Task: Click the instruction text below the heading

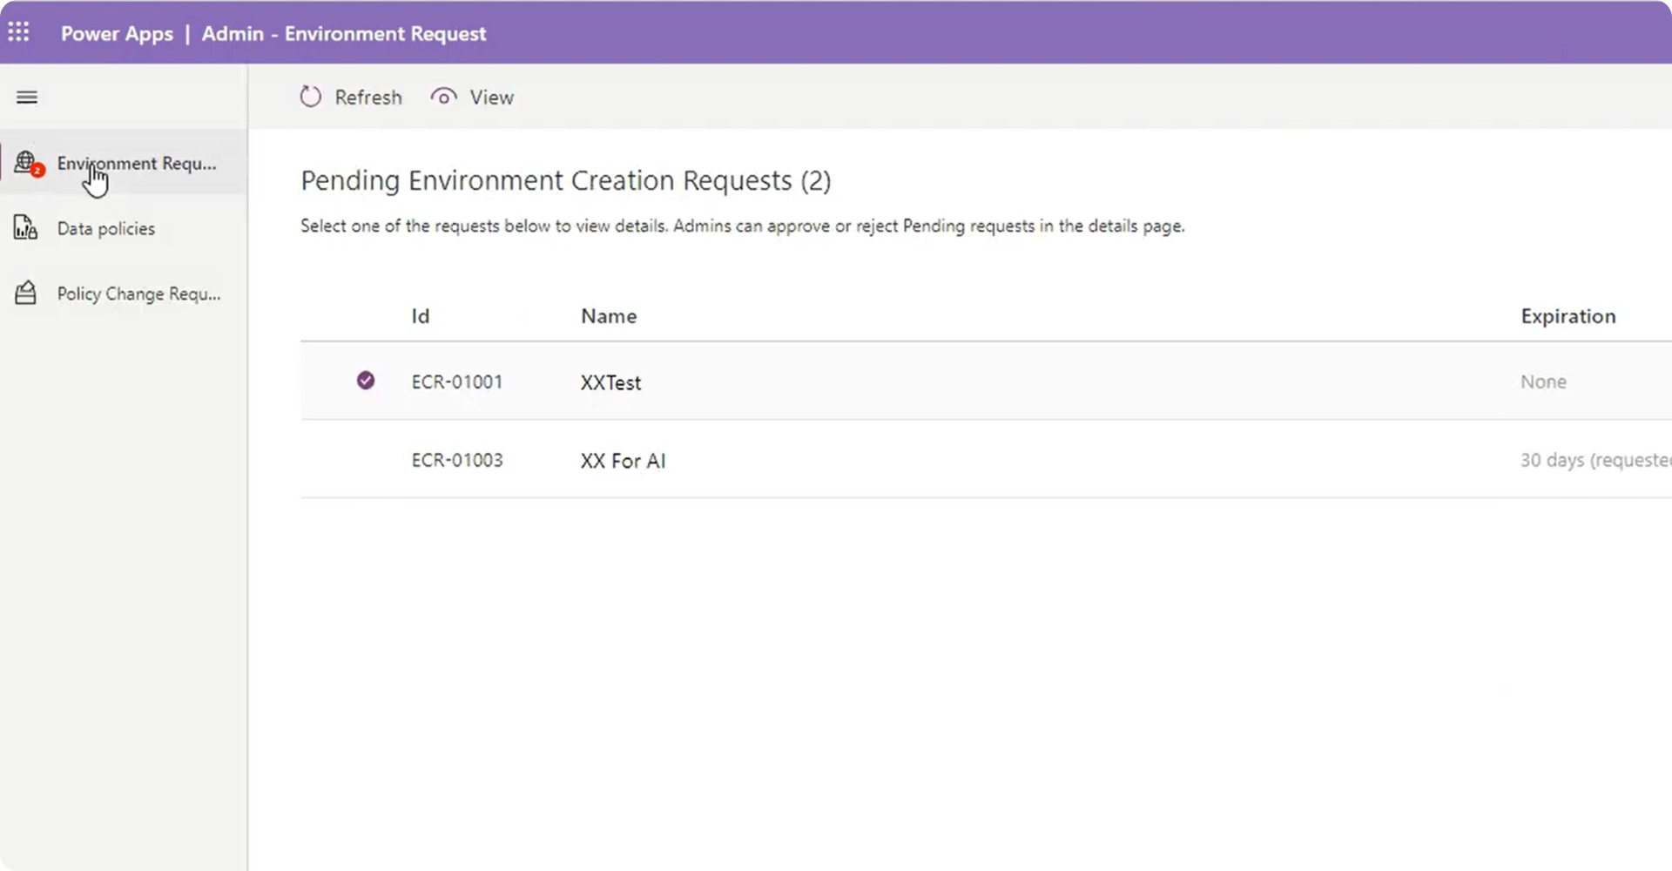Action: point(743,226)
